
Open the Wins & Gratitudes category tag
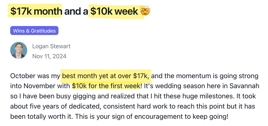click(34, 31)
